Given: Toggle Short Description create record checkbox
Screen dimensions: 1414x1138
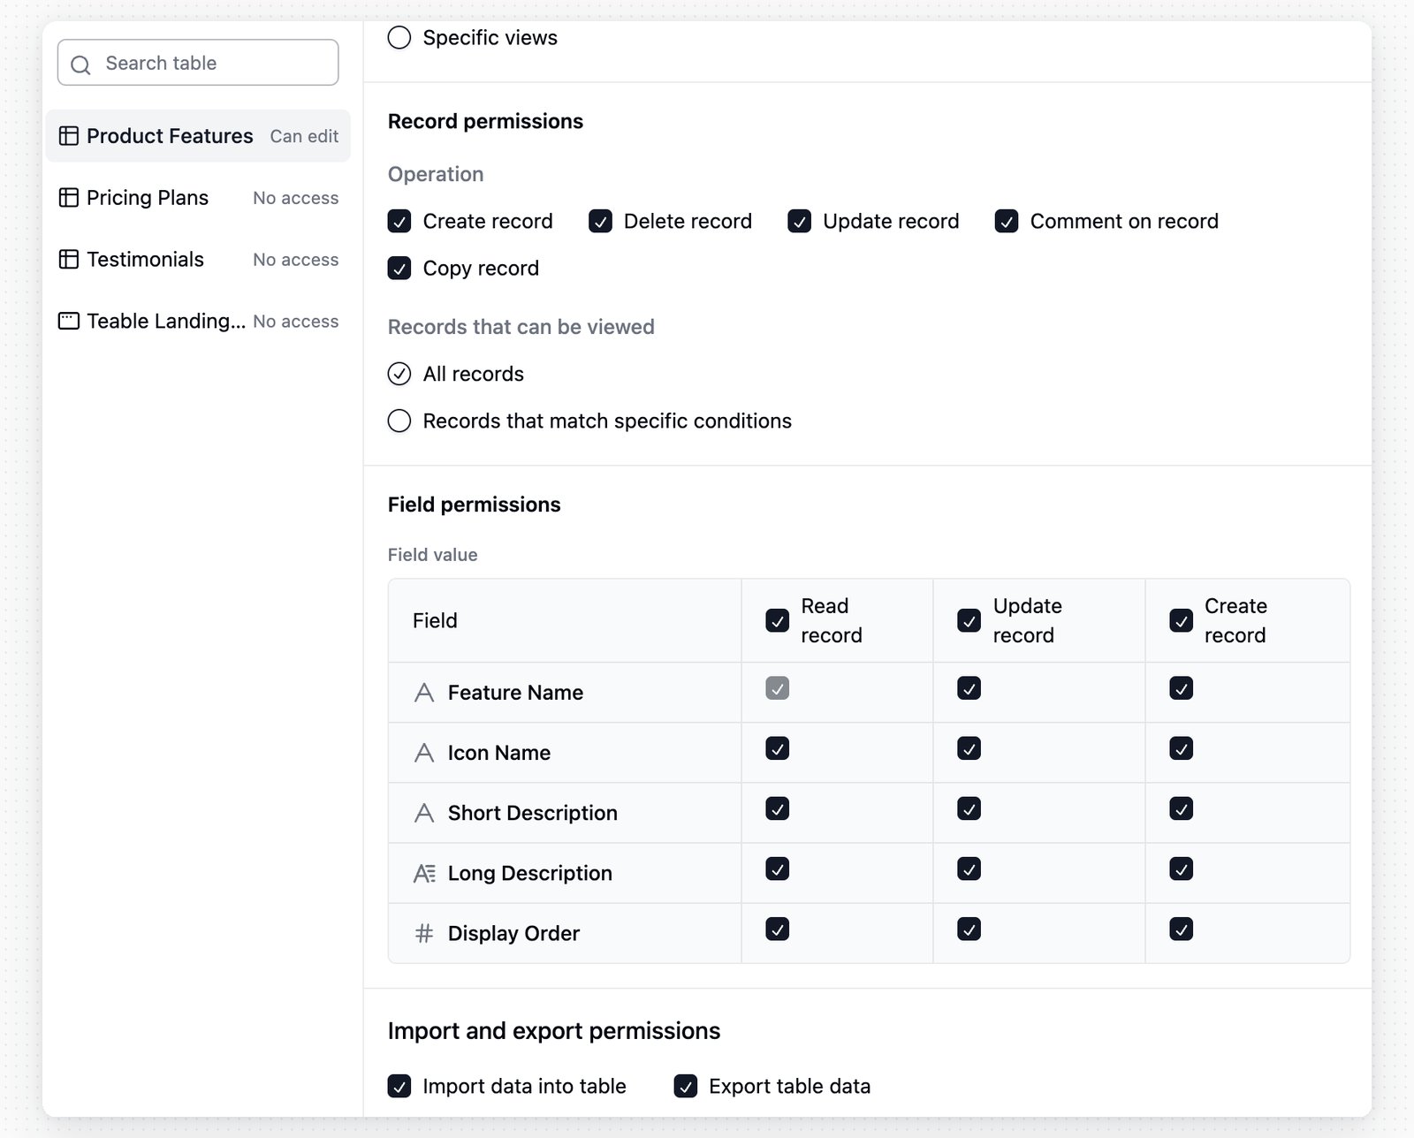Looking at the screenshot, I should (1182, 808).
